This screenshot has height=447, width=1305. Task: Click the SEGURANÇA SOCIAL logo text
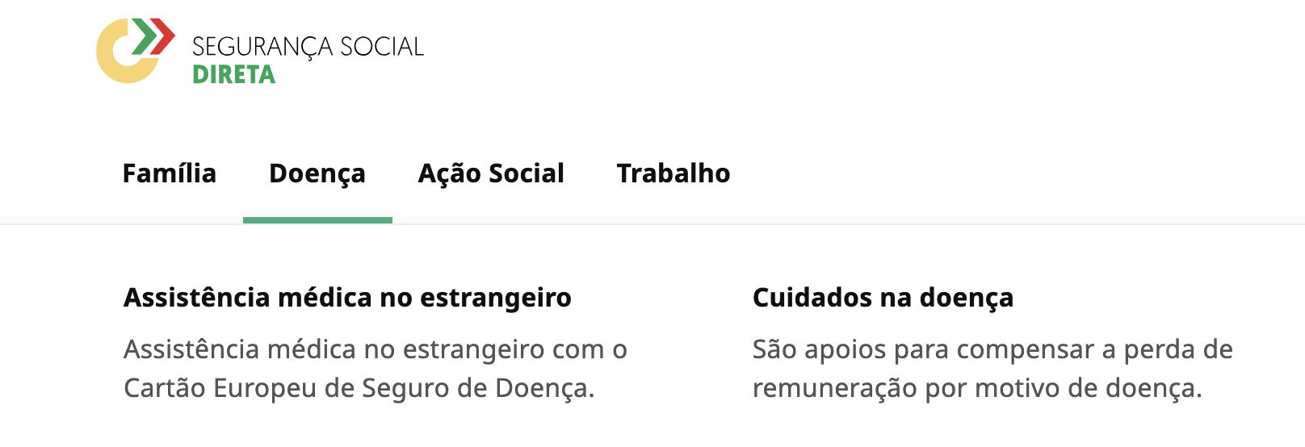coord(308,47)
